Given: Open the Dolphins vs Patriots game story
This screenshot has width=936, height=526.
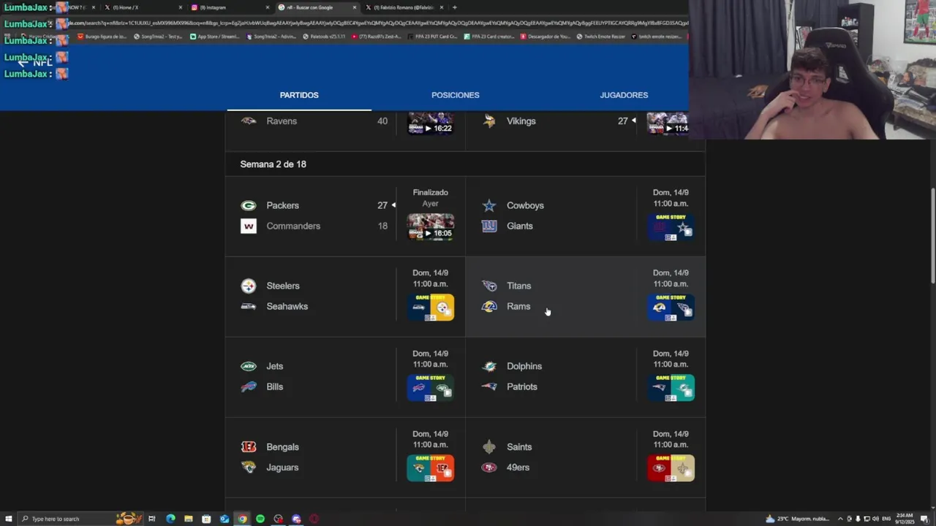Looking at the screenshot, I should click(x=671, y=388).
